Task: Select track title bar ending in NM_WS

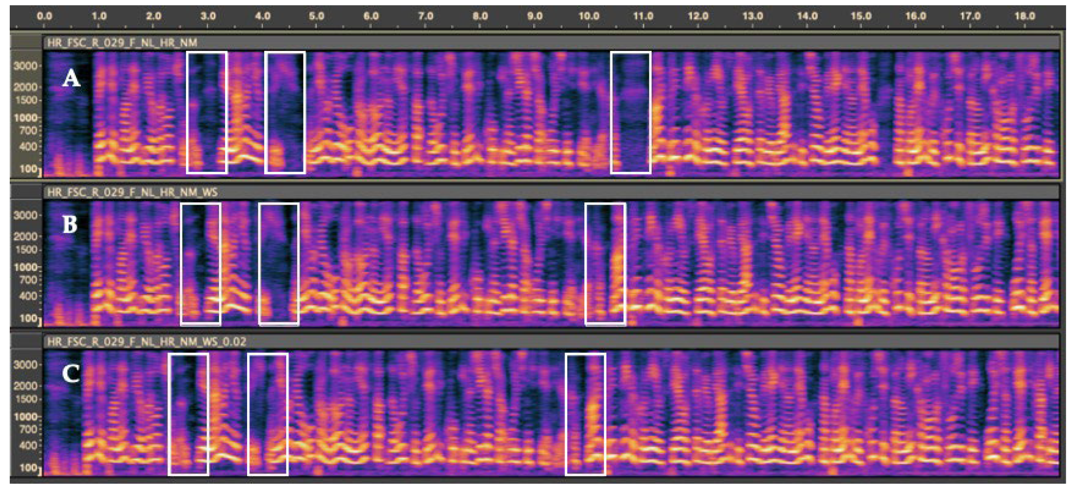Action: pyautogui.click(x=132, y=193)
